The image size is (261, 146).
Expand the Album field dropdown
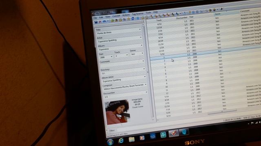pyautogui.click(x=142, y=45)
